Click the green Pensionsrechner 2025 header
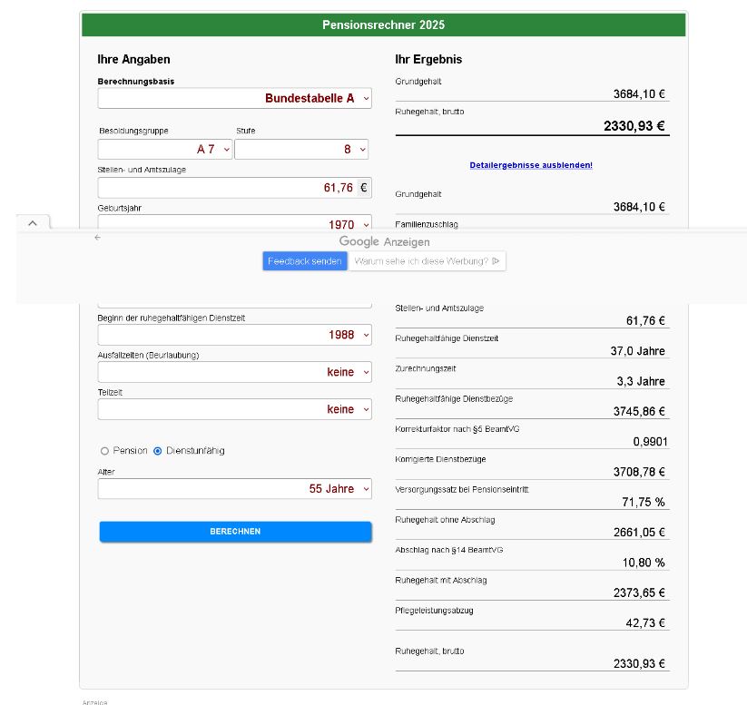The width and height of the screenshot is (747, 705). point(383,24)
